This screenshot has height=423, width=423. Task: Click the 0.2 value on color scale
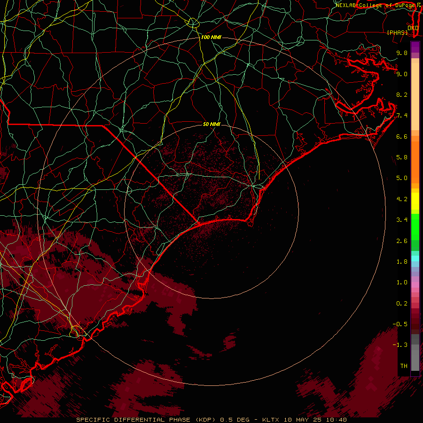click(402, 304)
